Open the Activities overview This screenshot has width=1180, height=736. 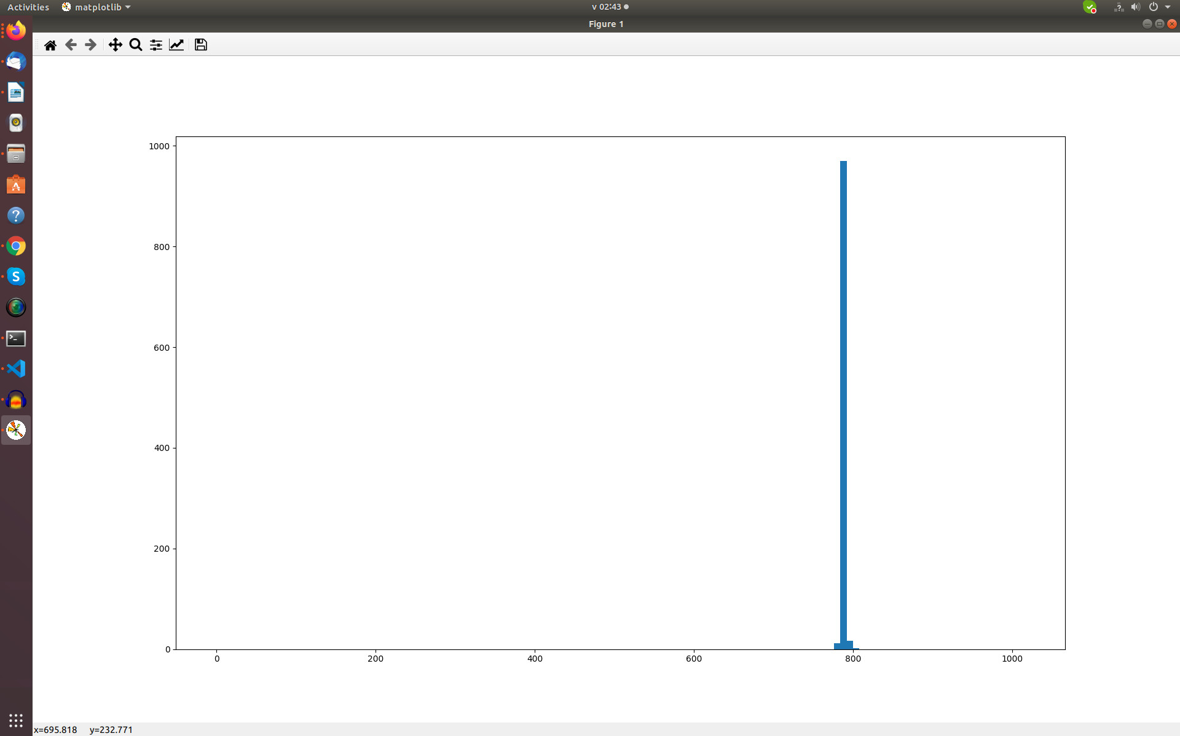tap(28, 7)
